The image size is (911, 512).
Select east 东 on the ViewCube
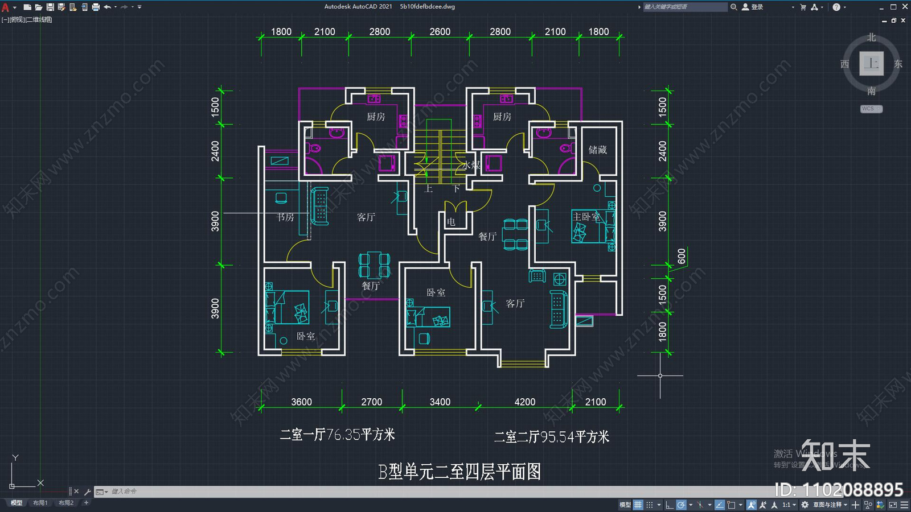coord(898,64)
